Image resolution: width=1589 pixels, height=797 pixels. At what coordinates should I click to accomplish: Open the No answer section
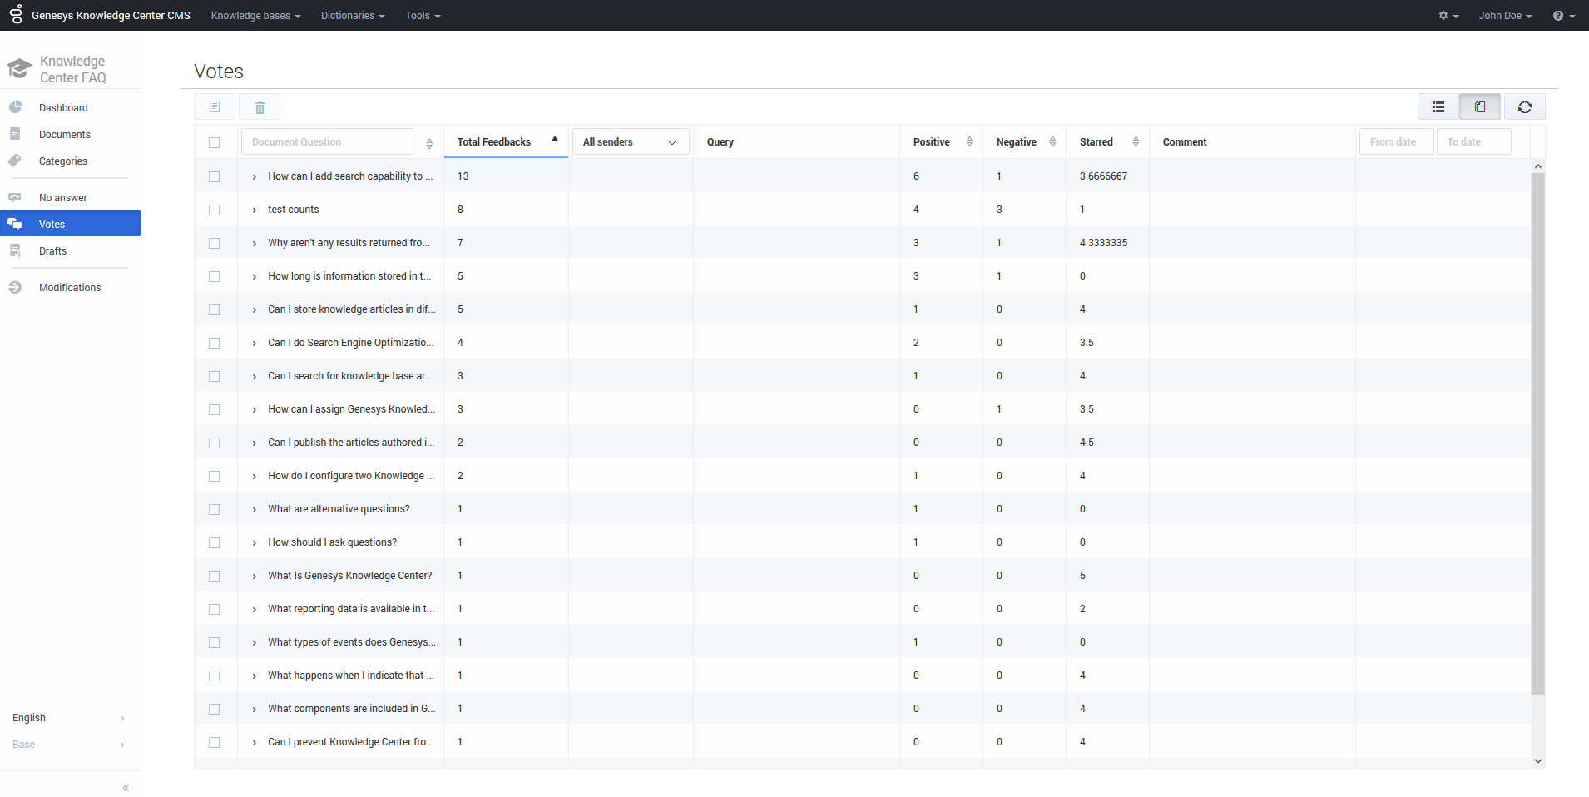63,198
